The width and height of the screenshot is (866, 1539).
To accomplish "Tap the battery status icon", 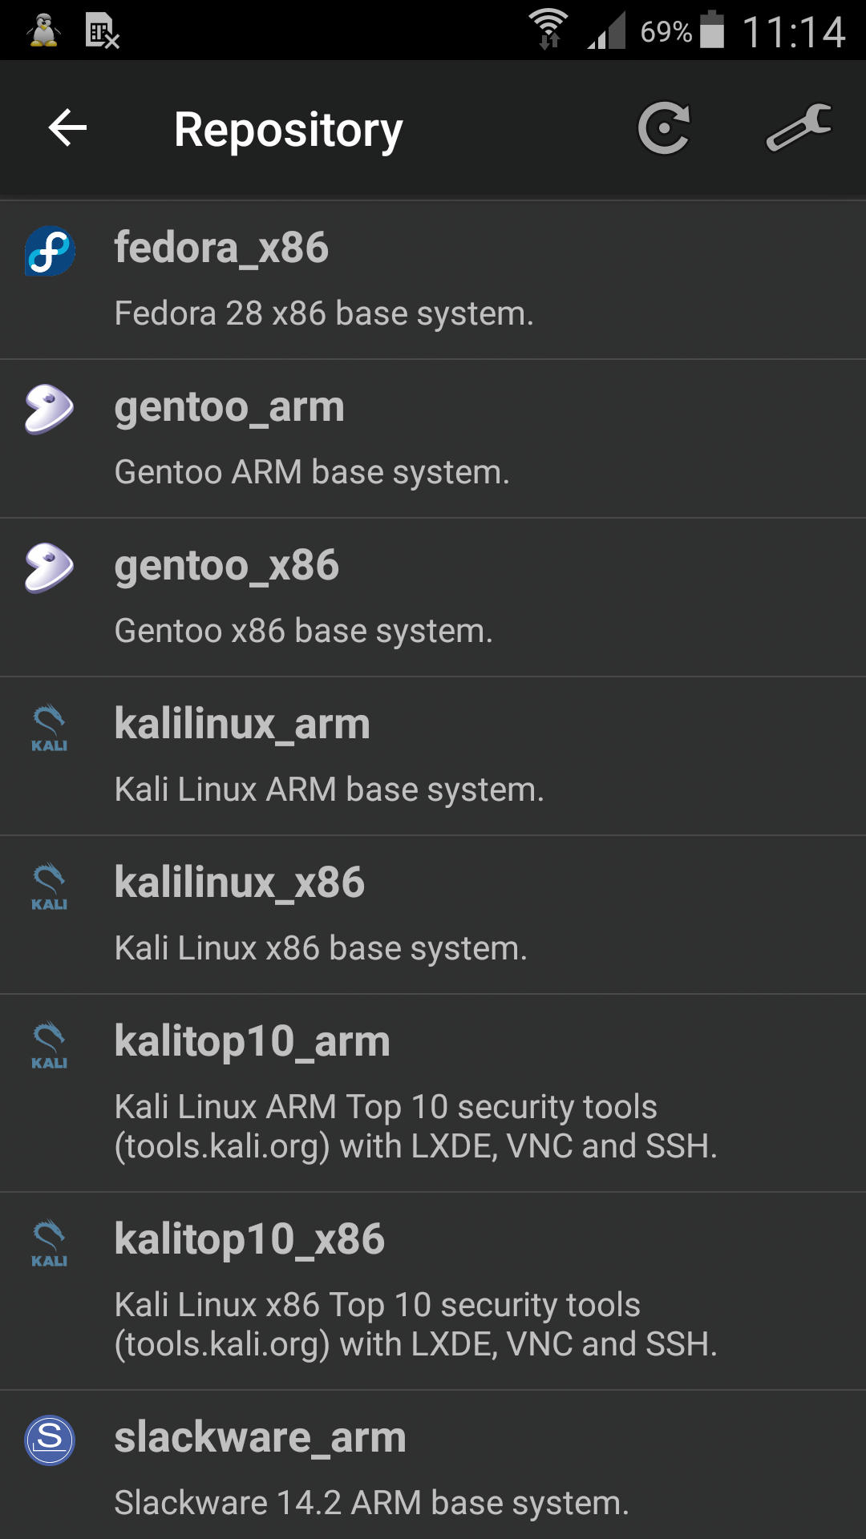I will coord(712,30).
